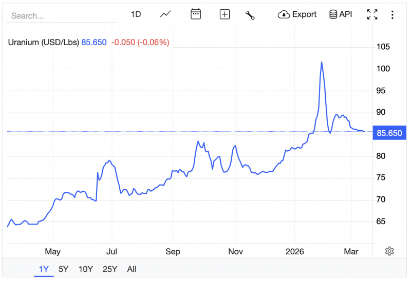Select the 1Y time range tab
This screenshot has width=411, height=281.
point(44,269)
